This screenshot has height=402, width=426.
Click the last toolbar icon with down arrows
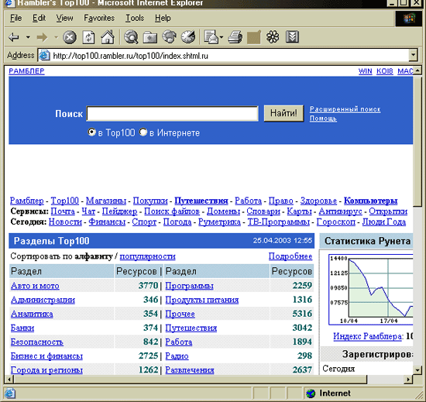coord(292,37)
